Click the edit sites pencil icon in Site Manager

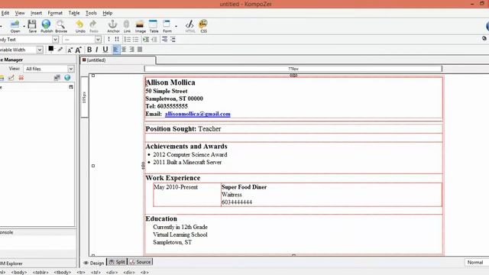pyautogui.click(x=11, y=78)
